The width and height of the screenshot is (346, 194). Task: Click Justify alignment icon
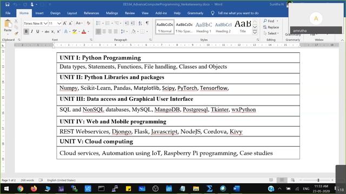tap(116, 32)
